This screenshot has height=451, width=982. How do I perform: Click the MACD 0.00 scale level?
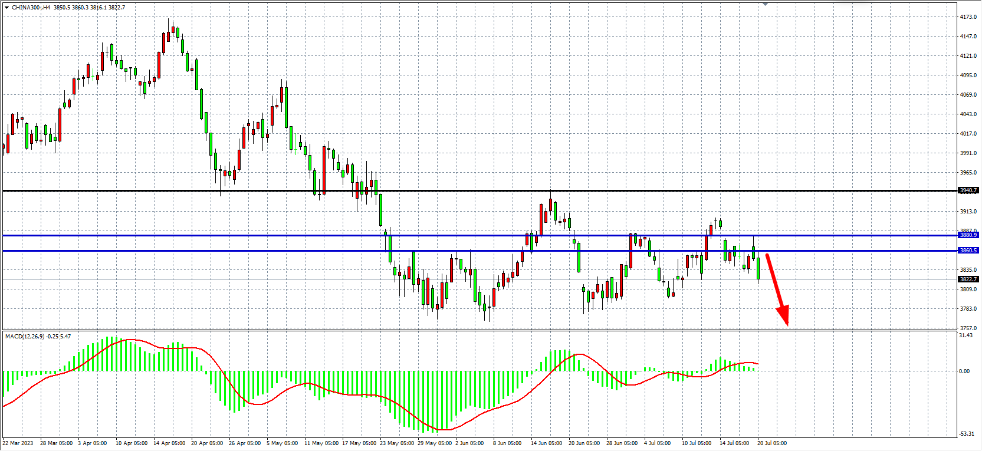click(964, 371)
